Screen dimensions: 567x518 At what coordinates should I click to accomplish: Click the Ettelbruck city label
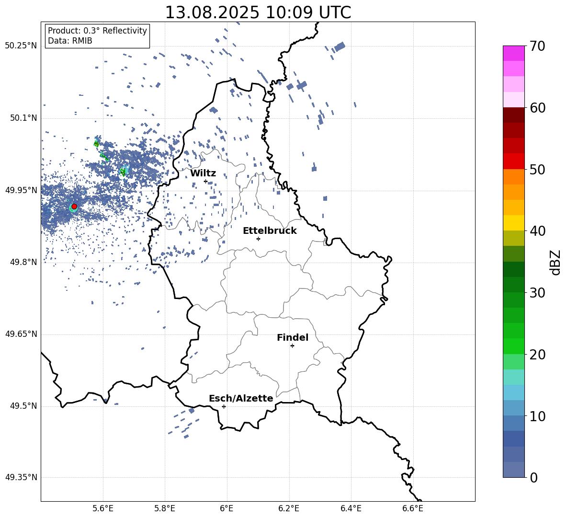point(270,231)
